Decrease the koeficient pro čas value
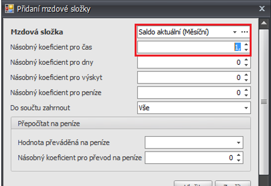The image size is (271, 186). tap(246, 50)
